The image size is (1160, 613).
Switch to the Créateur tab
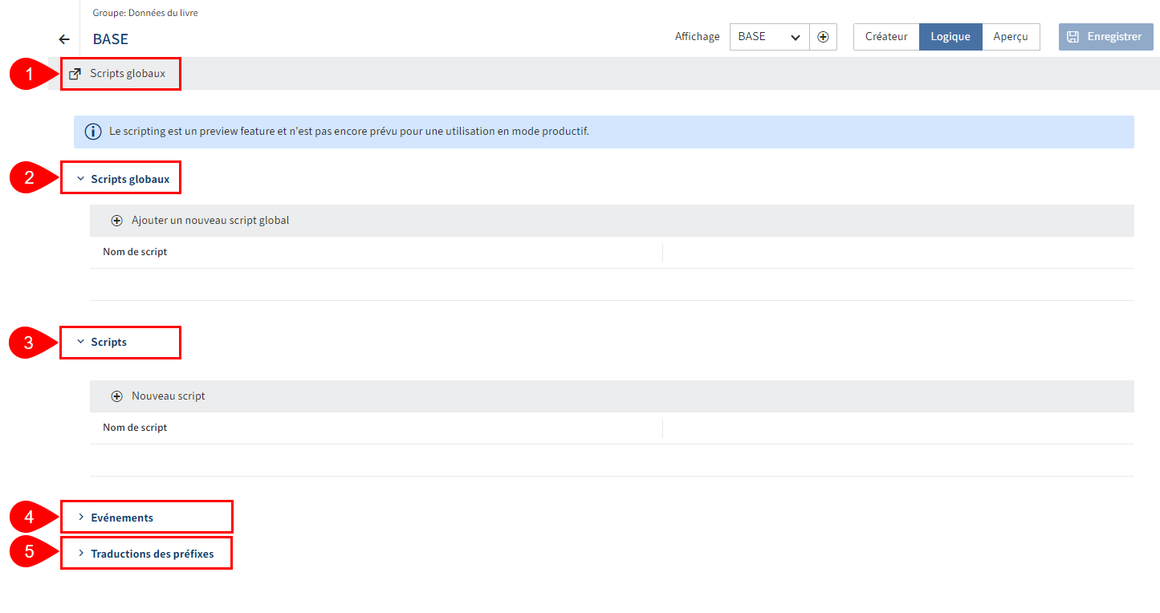click(x=886, y=37)
